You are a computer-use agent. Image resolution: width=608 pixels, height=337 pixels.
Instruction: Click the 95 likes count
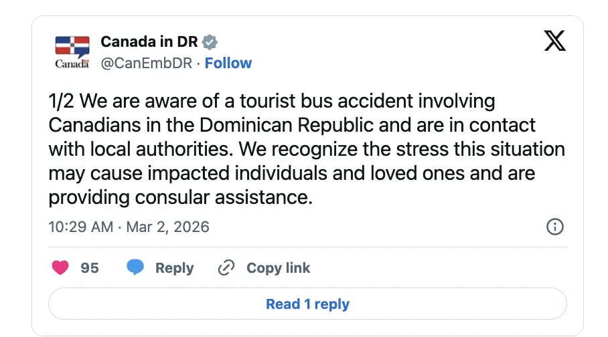[90, 268]
